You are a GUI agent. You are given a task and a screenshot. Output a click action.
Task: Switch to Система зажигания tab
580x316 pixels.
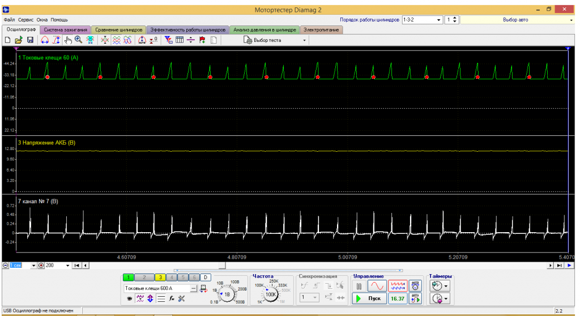(x=66, y=30)
